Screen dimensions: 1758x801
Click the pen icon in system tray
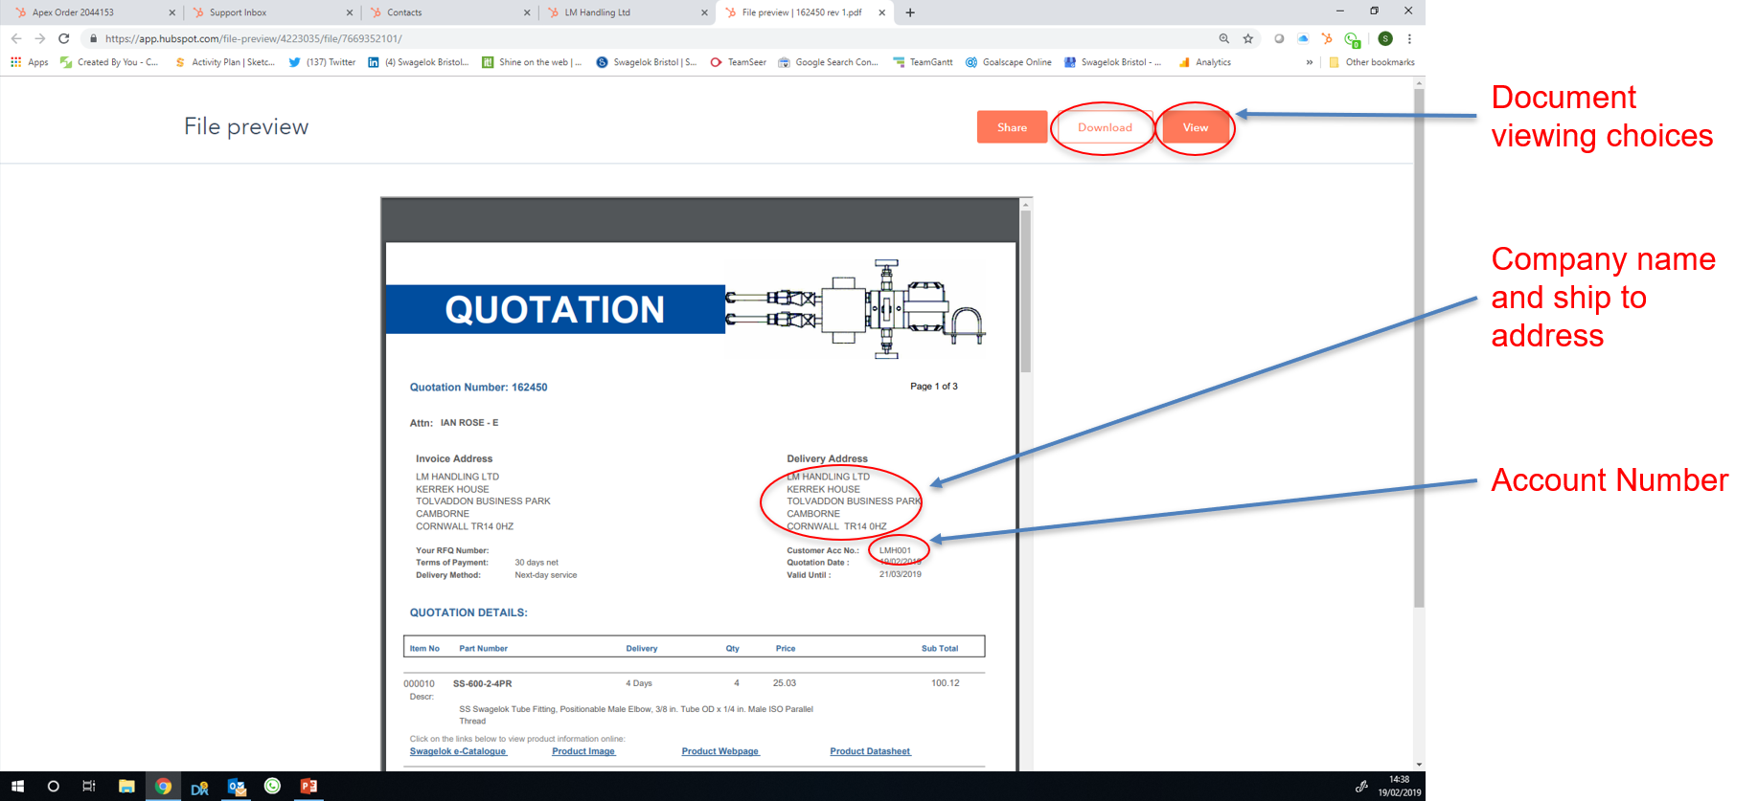point(1361,787)
